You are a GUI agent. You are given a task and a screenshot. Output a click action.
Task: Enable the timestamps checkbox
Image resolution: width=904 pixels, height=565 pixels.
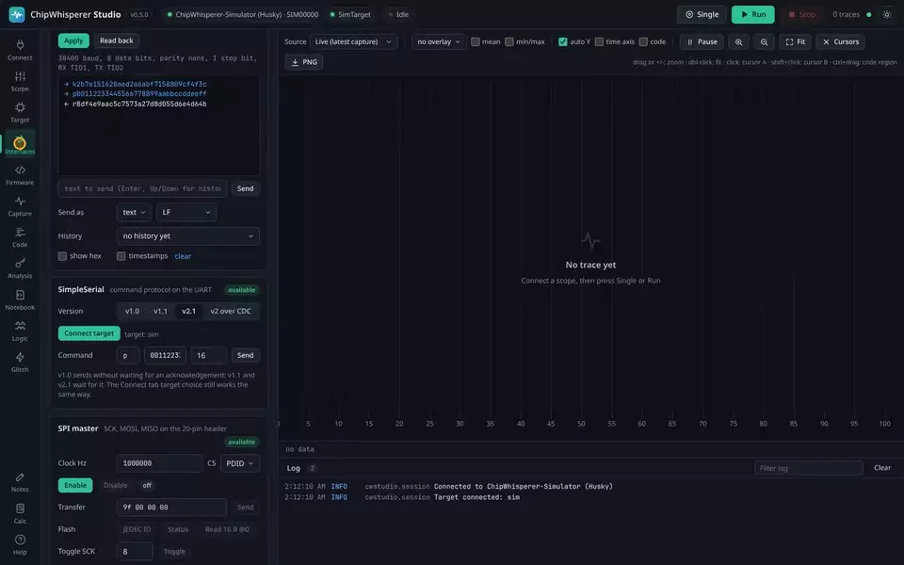tap(121, 256)
